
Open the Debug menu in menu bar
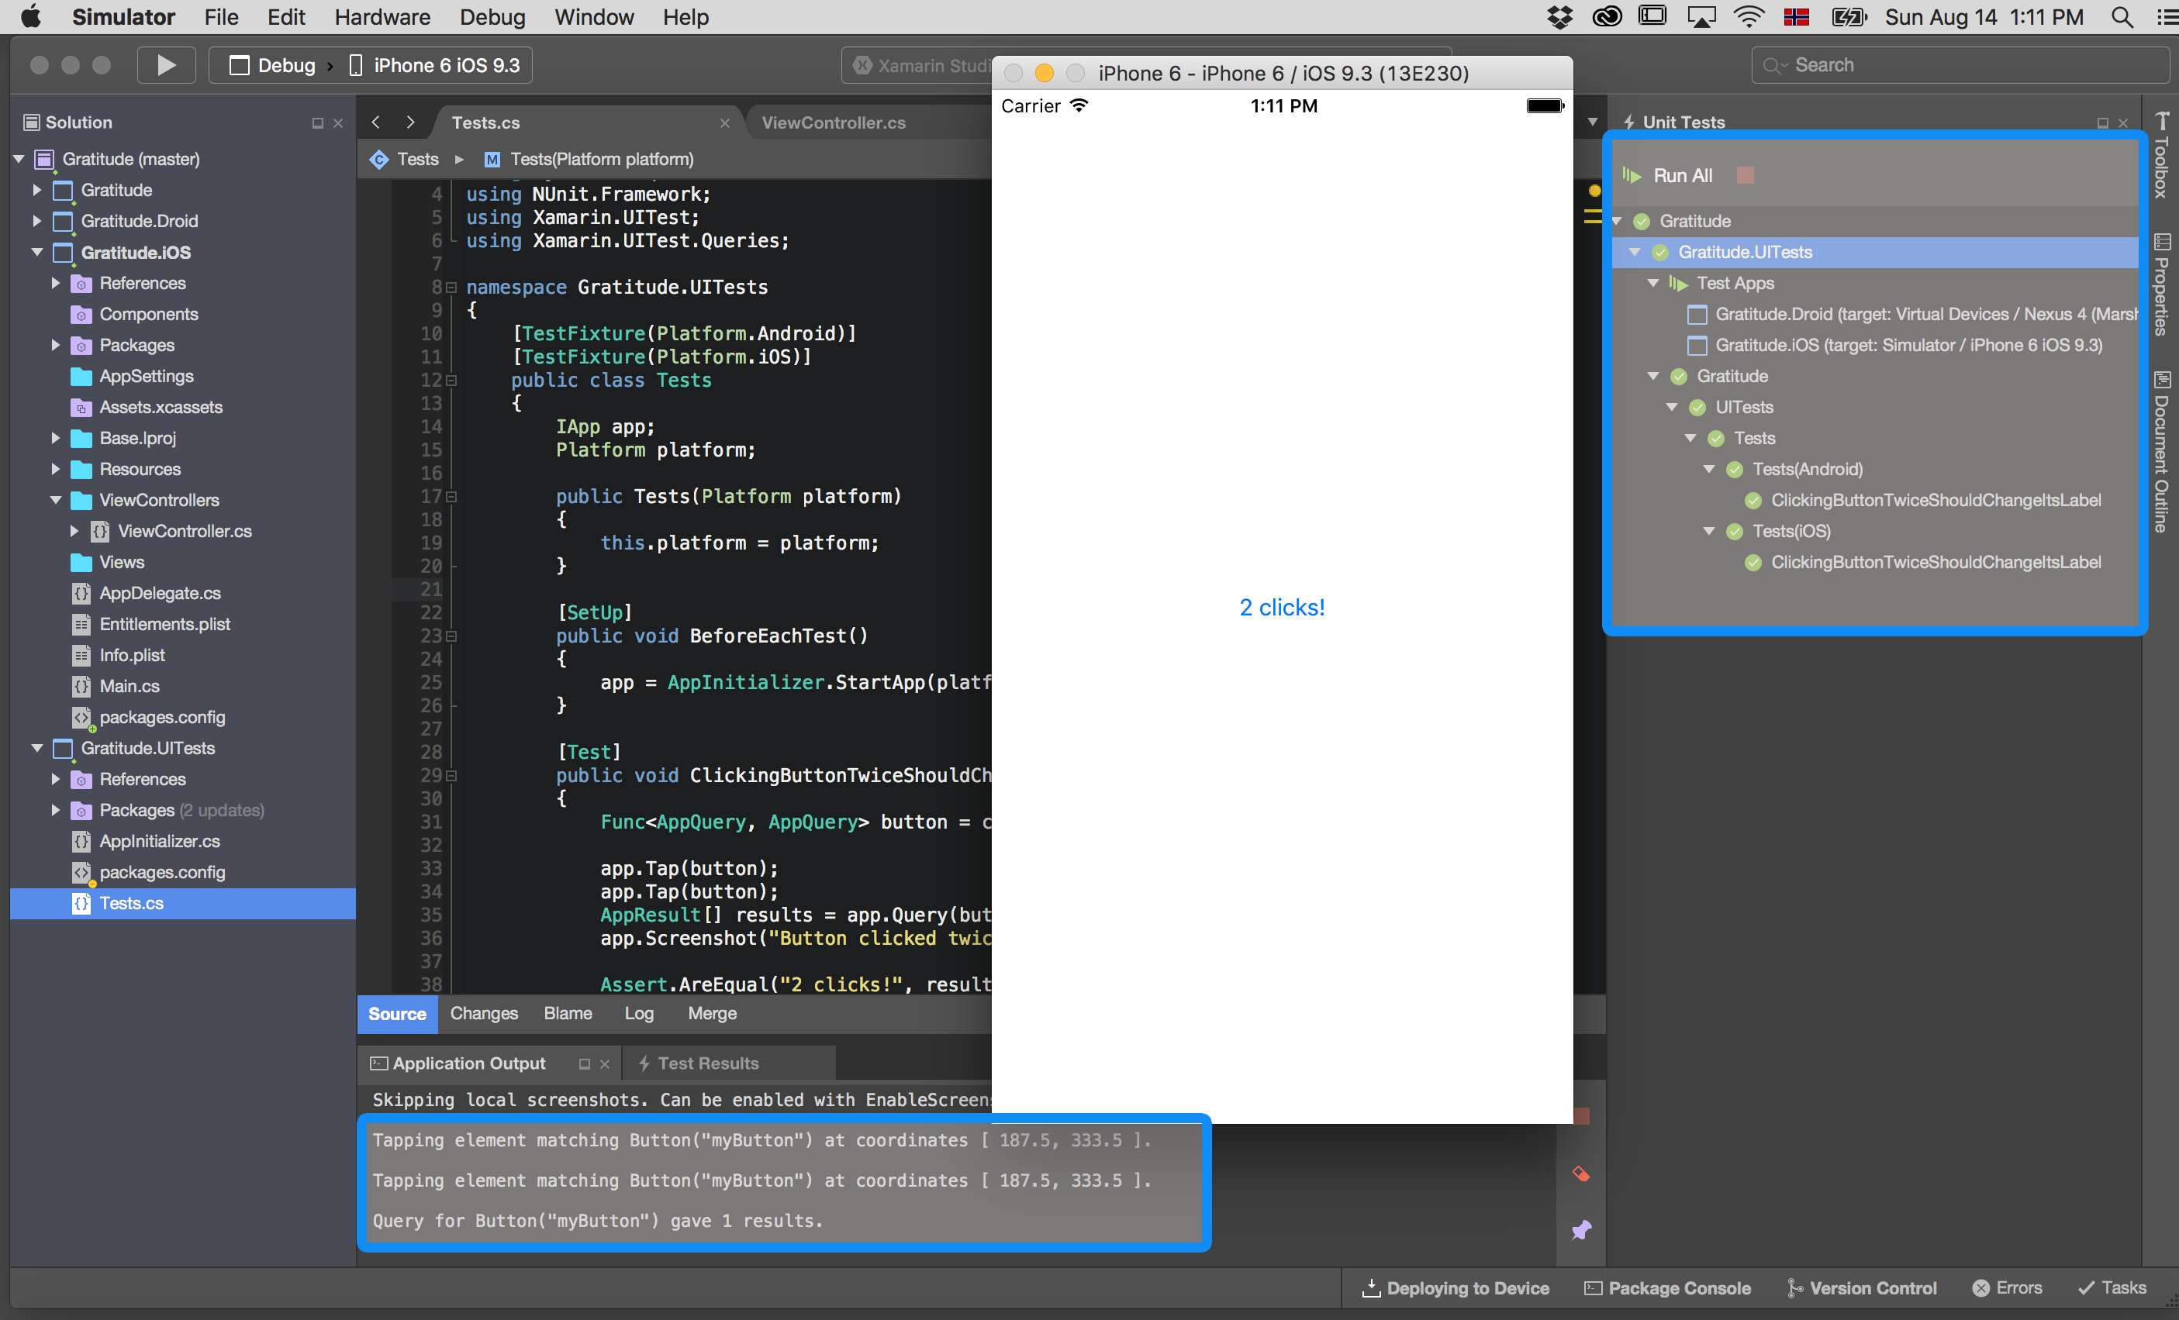492,17
